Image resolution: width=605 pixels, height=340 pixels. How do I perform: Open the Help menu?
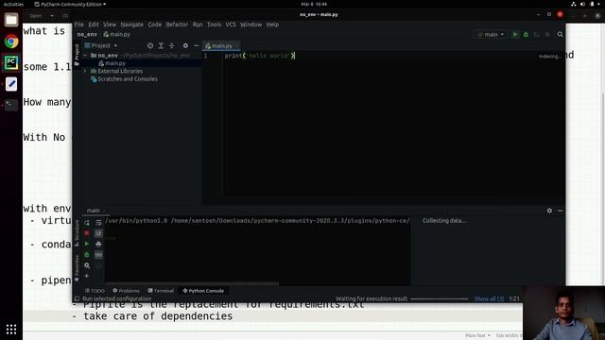click(272, 25)
